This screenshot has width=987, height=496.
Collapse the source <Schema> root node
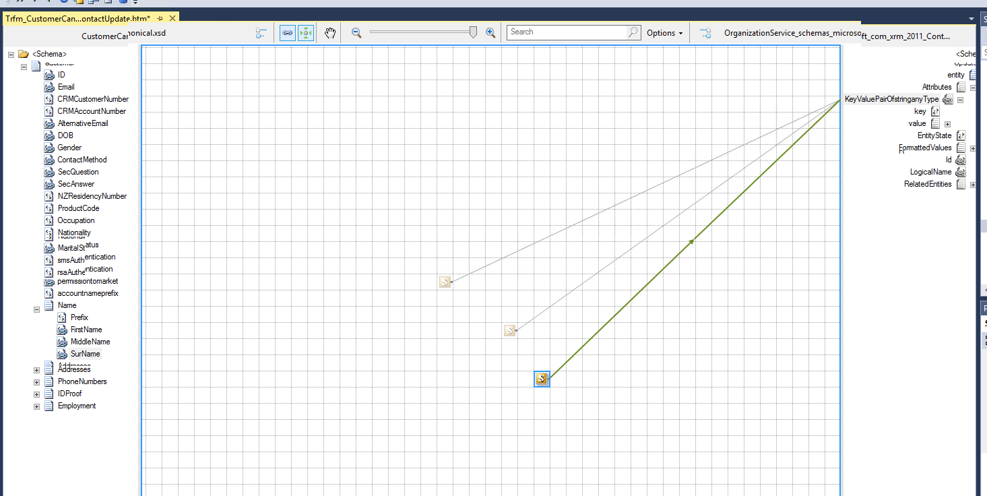[x=11, y=54]
